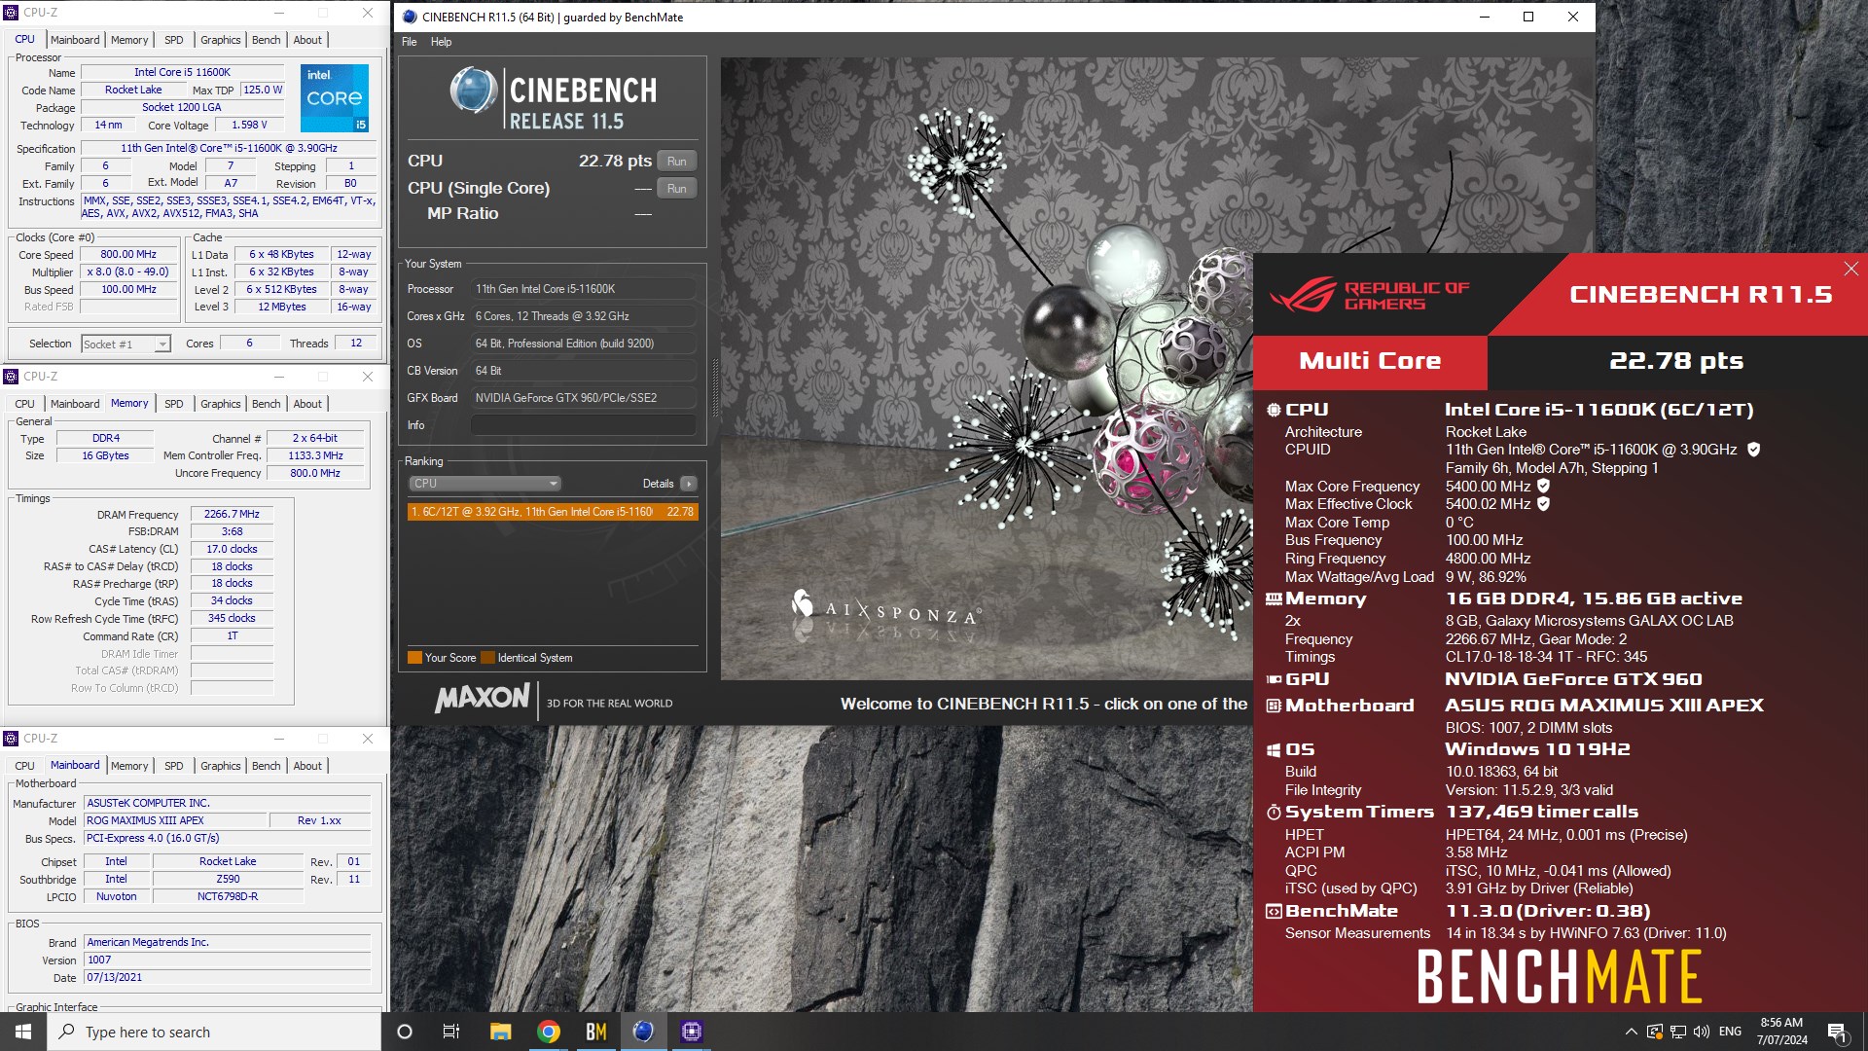Select the ranking entry scoring 22.78
This screenshot has height=1051, width=1868.
553,512
